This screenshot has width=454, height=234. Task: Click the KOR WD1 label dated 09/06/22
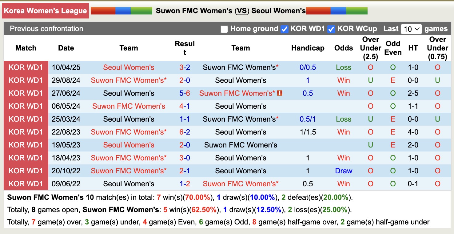pos(26,184)
